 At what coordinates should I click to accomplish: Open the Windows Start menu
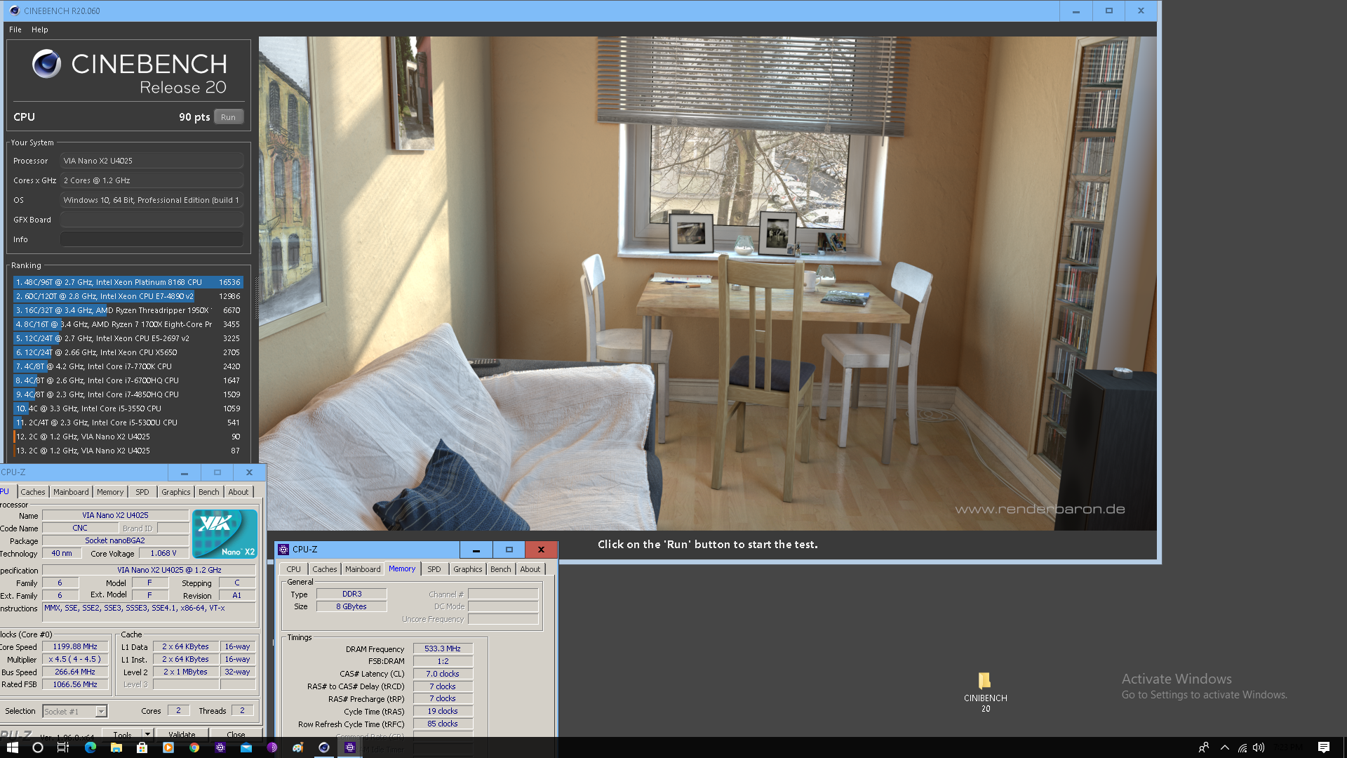pos(12,747)
